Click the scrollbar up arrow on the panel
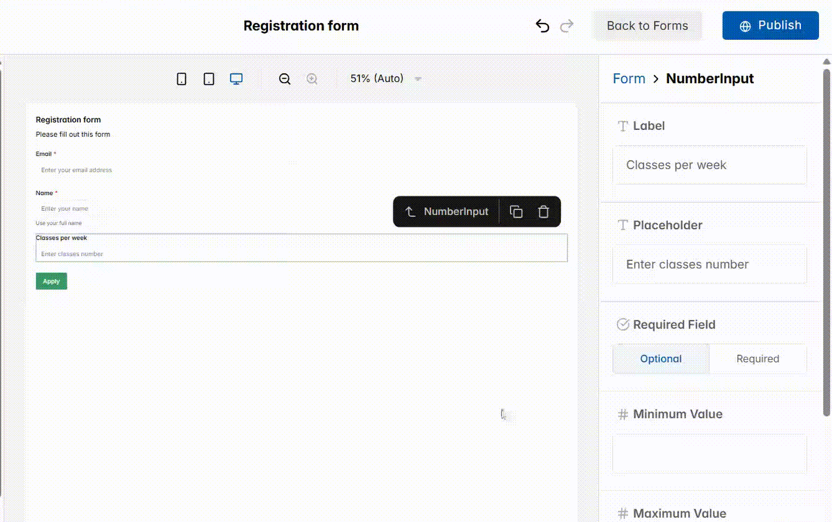832x522 pixels. pyautogui.click(x=827, y=61)
